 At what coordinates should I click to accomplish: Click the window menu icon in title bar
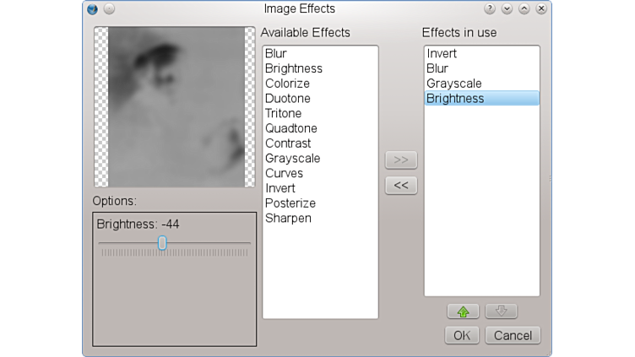tap(92, 9)
